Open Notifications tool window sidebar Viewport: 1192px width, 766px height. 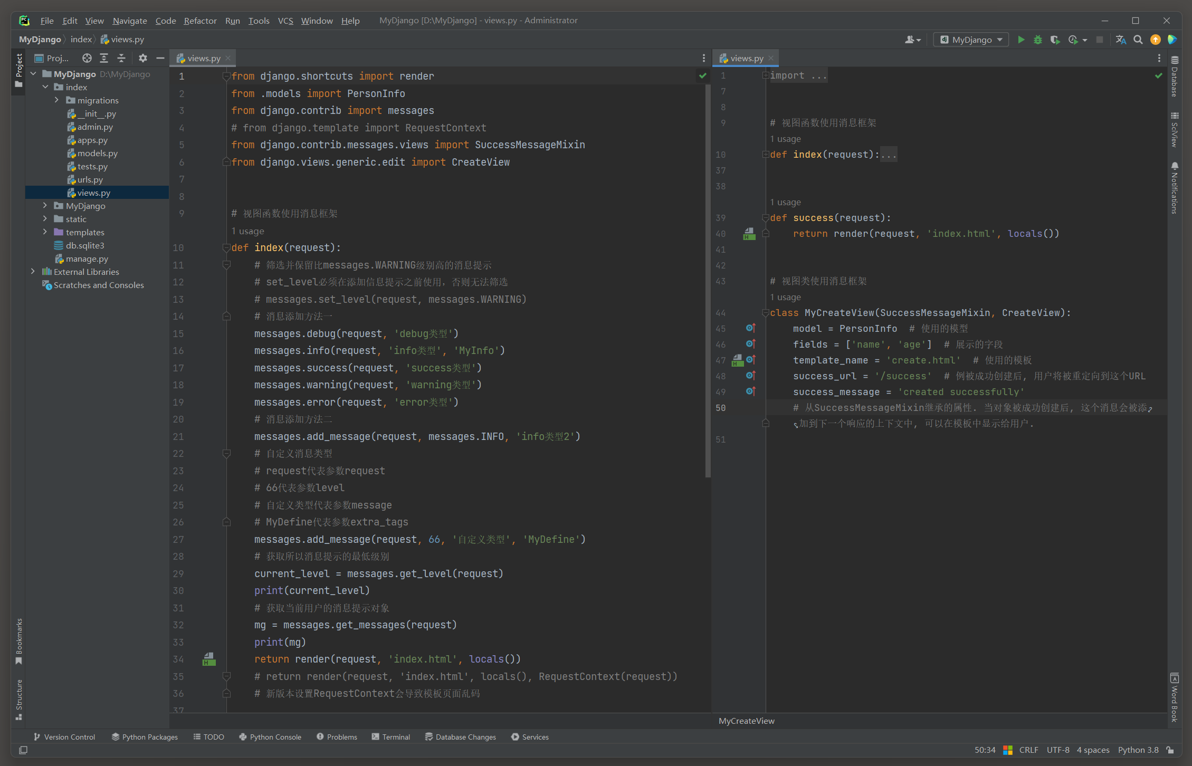1175,188
